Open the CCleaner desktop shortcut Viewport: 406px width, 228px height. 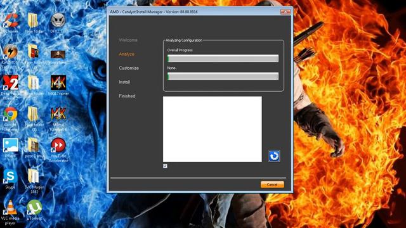pos(11,22)
